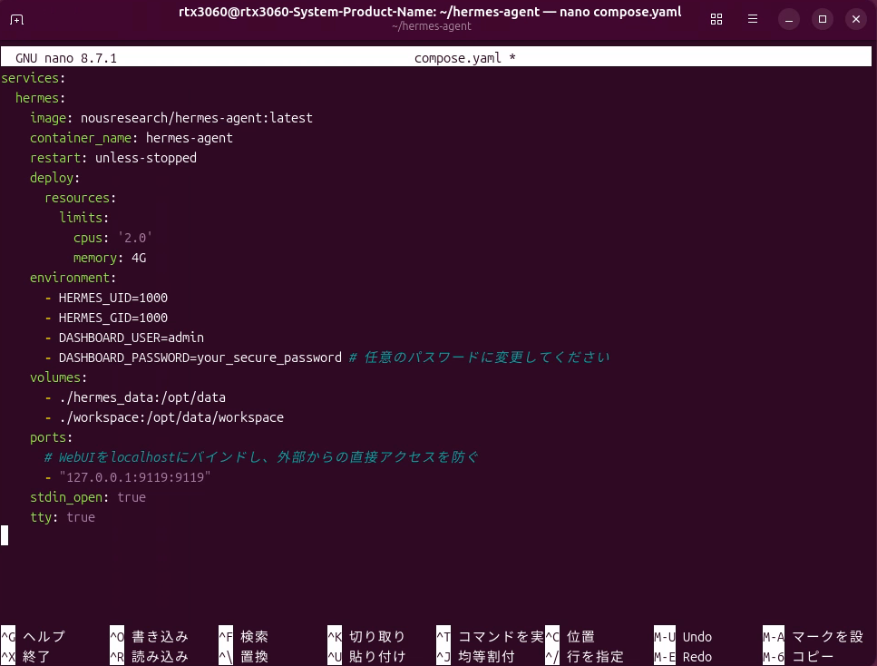Viewport: 877px width, 666px height.
Task: Click the M-E Redo shortcut
Action: click(x=683, y=657)
